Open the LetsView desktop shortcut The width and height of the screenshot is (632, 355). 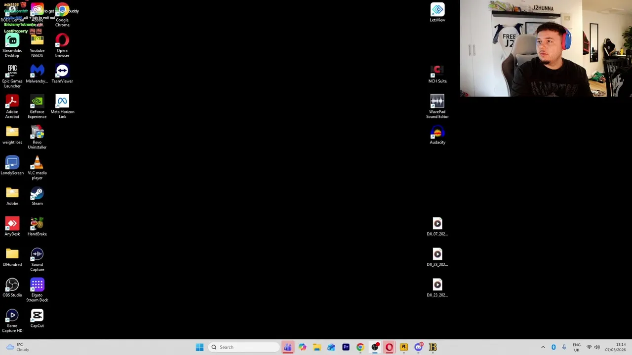pyautogui.click(x=437, y=13)
